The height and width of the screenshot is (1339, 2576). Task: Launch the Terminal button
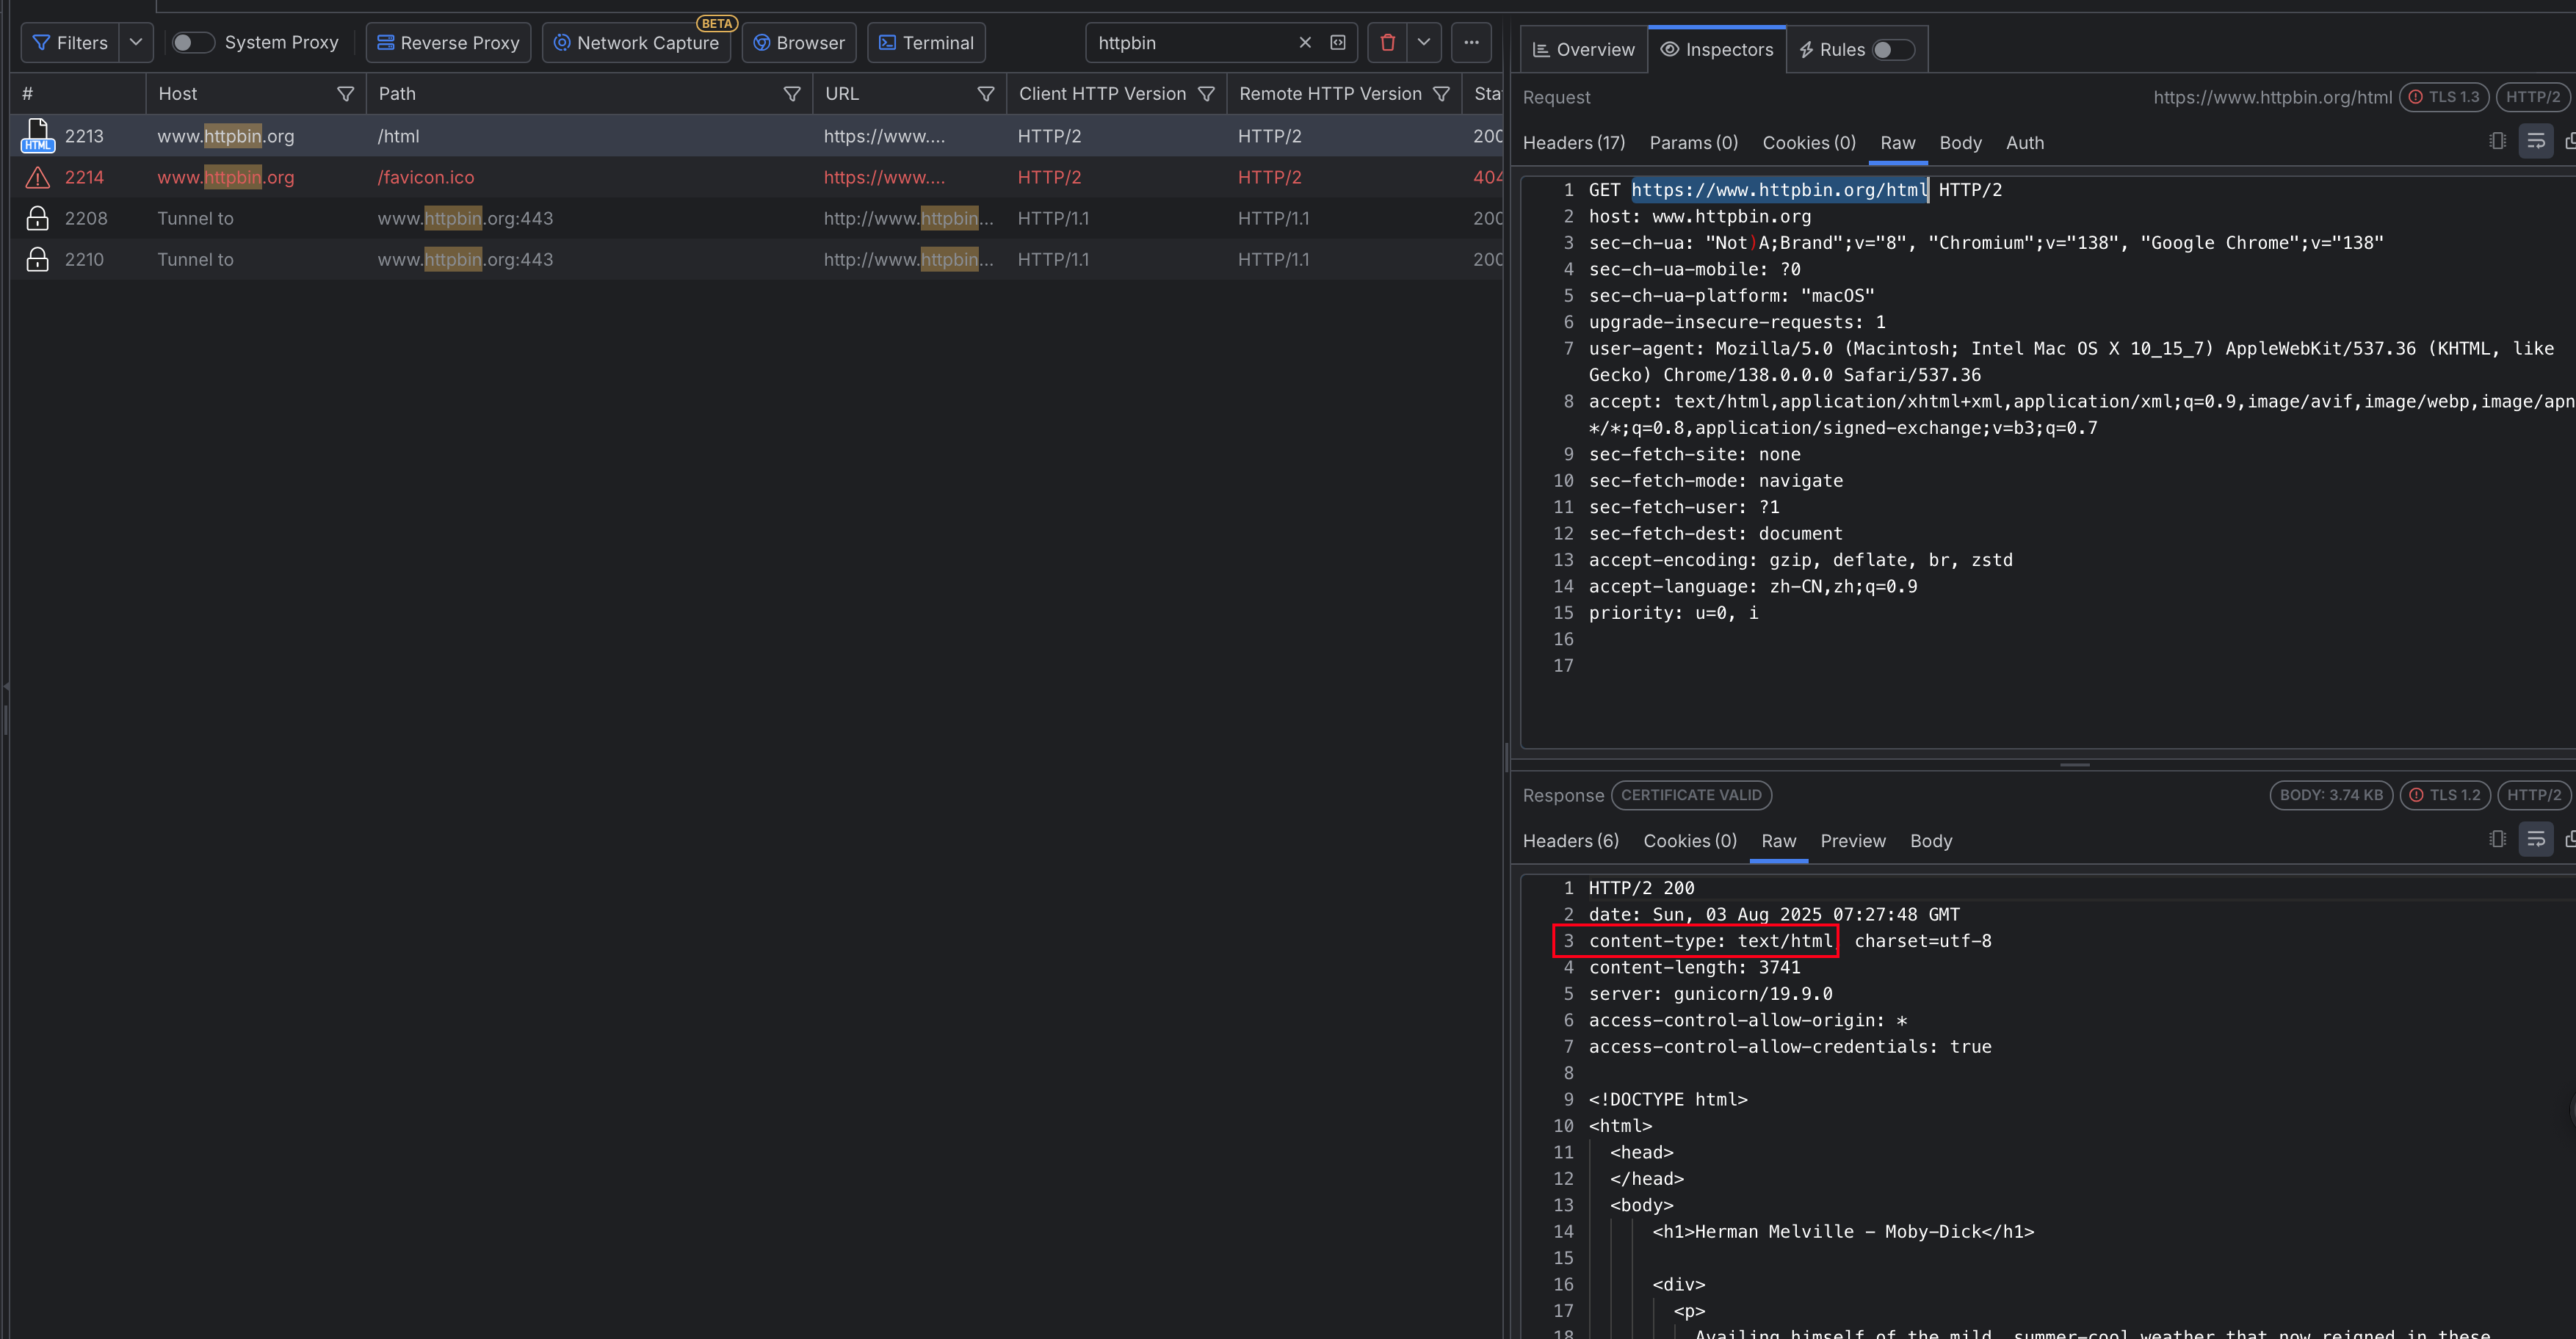pyautogui.click(x=926, y=42)
